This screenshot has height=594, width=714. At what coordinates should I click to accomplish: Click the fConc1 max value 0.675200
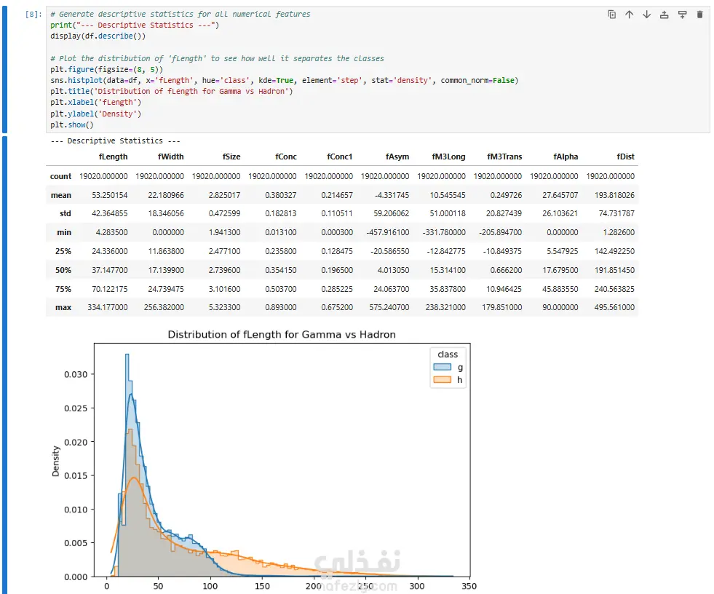(337, 307)
